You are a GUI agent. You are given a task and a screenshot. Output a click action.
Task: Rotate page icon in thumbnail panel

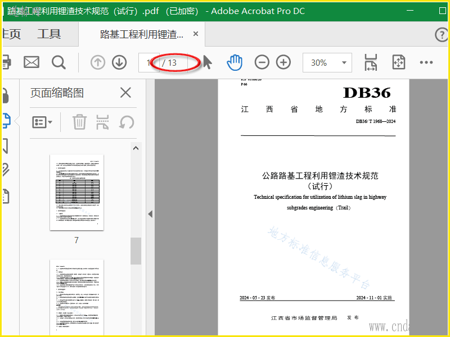[127, 122]
